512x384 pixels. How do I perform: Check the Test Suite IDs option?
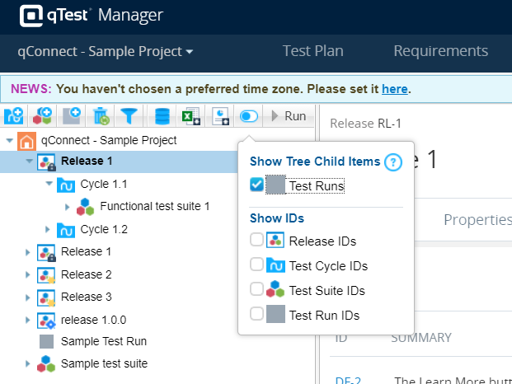[256, 289]
